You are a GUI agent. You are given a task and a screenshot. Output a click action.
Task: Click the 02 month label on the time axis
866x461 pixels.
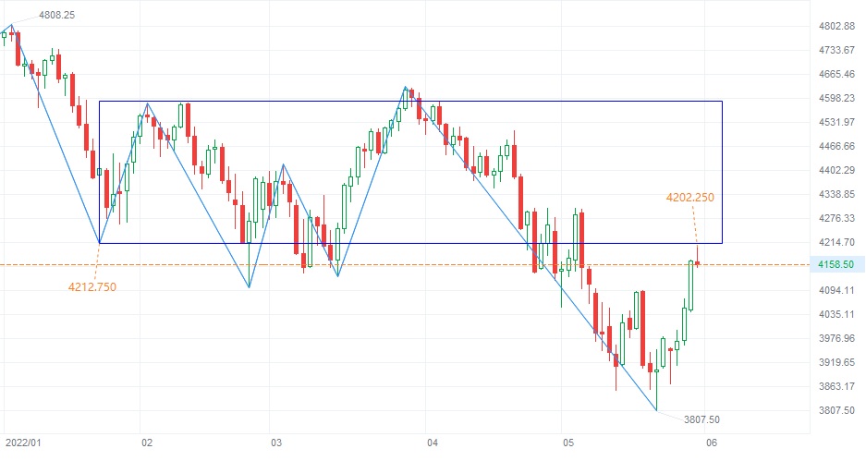(x=147, y=443)
